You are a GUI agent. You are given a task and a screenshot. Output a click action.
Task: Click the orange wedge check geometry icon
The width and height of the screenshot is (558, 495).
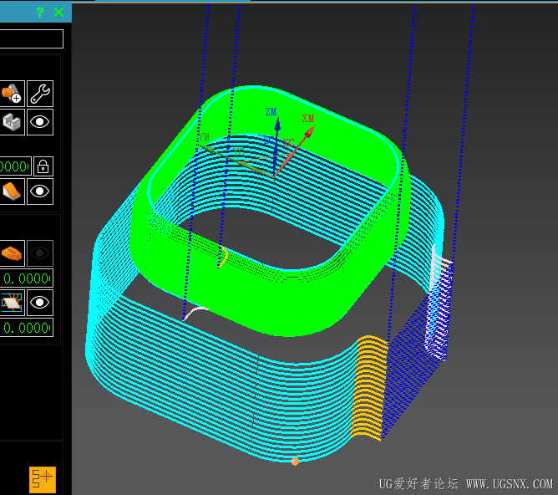[12, 191]
